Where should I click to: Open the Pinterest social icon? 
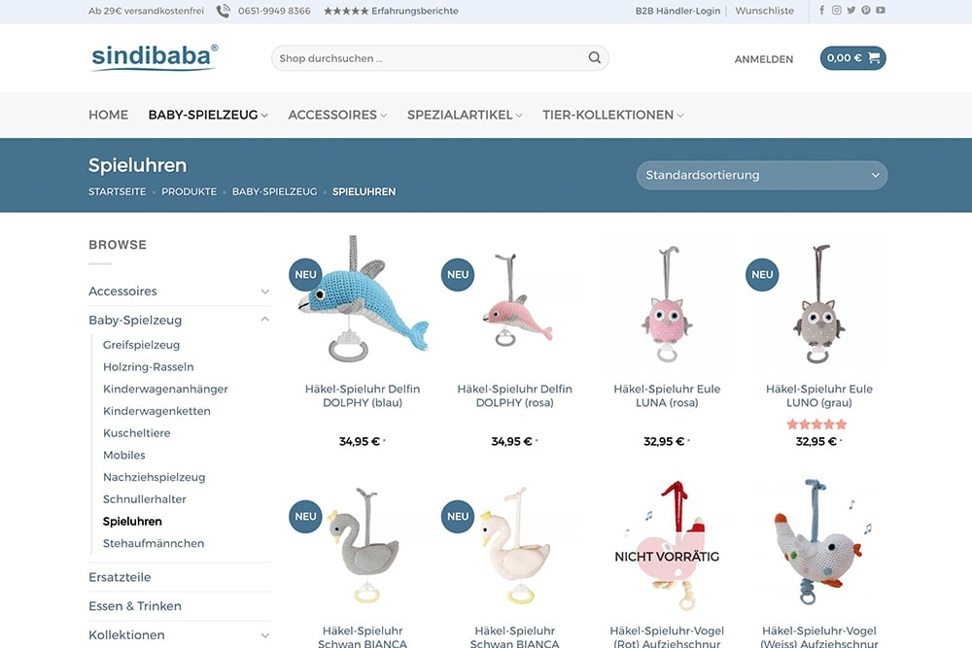(865, 10)
